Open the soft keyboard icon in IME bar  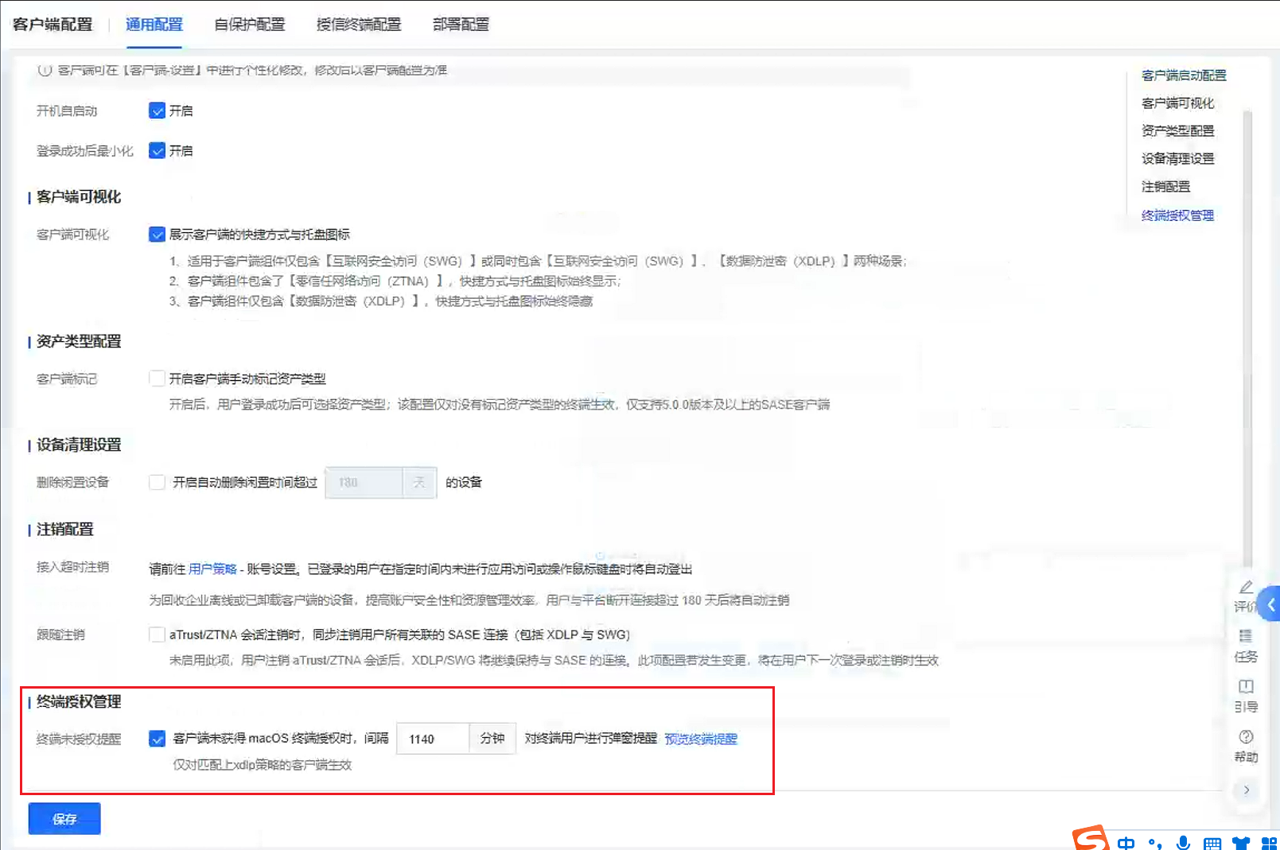coord(1212,844)
